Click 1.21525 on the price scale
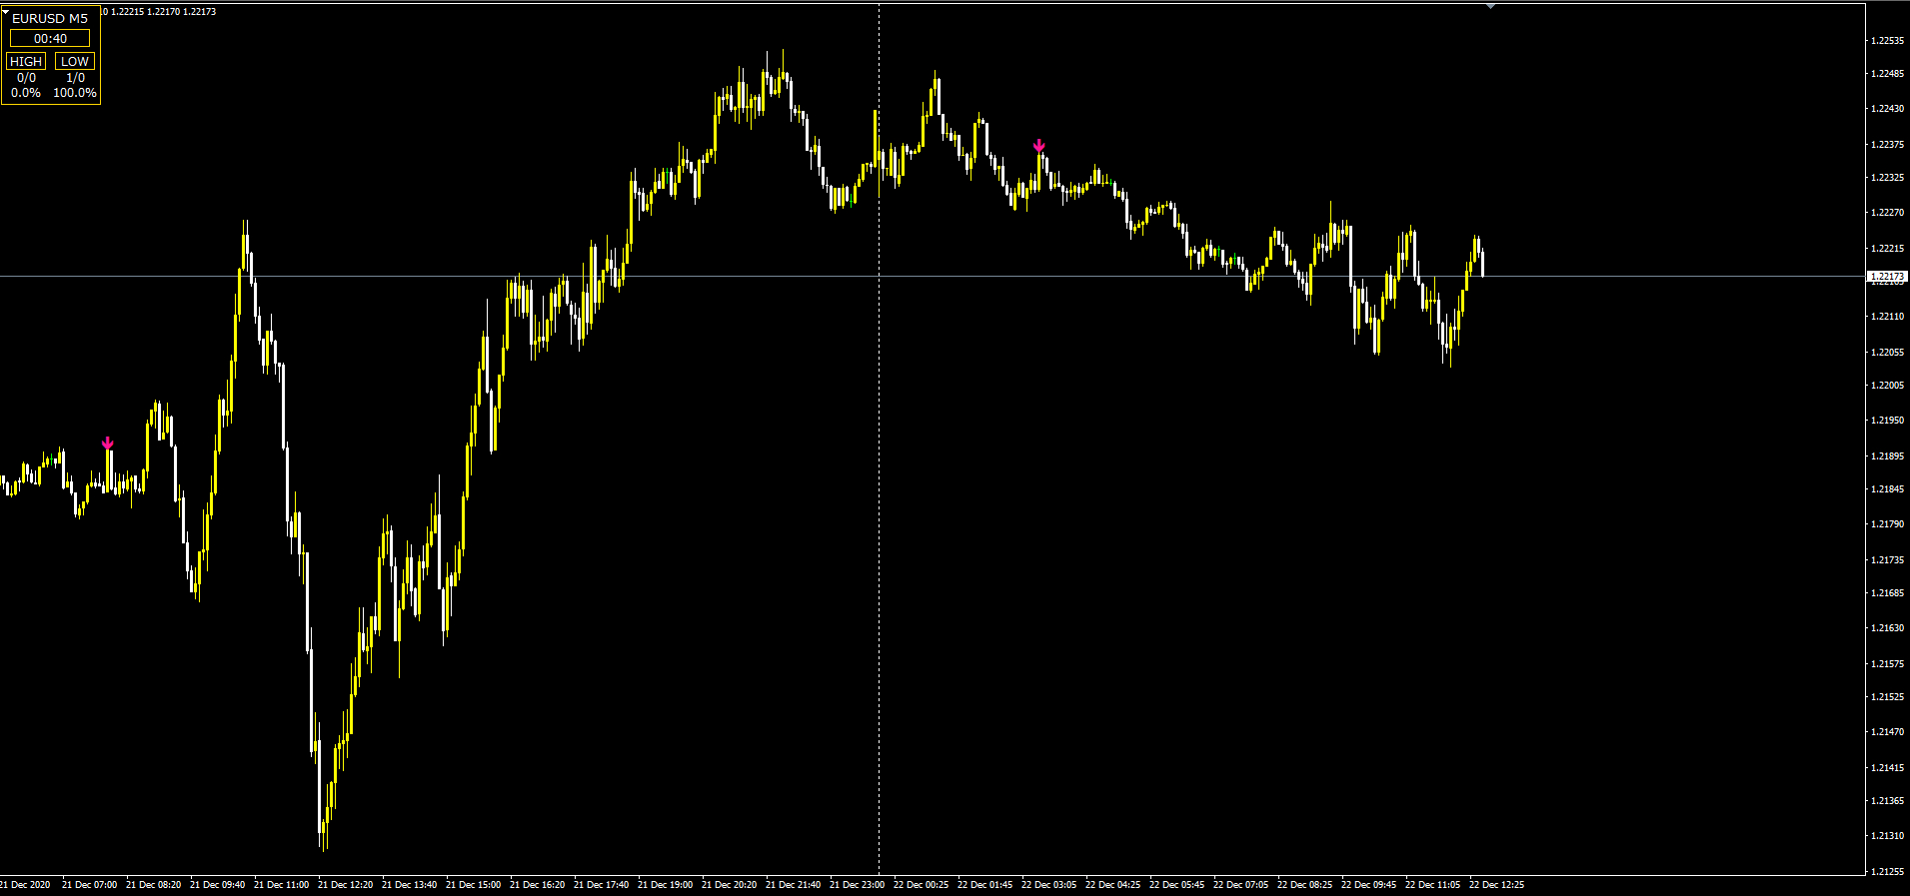The image size is (1910, 896). (x=1886, y=697)
